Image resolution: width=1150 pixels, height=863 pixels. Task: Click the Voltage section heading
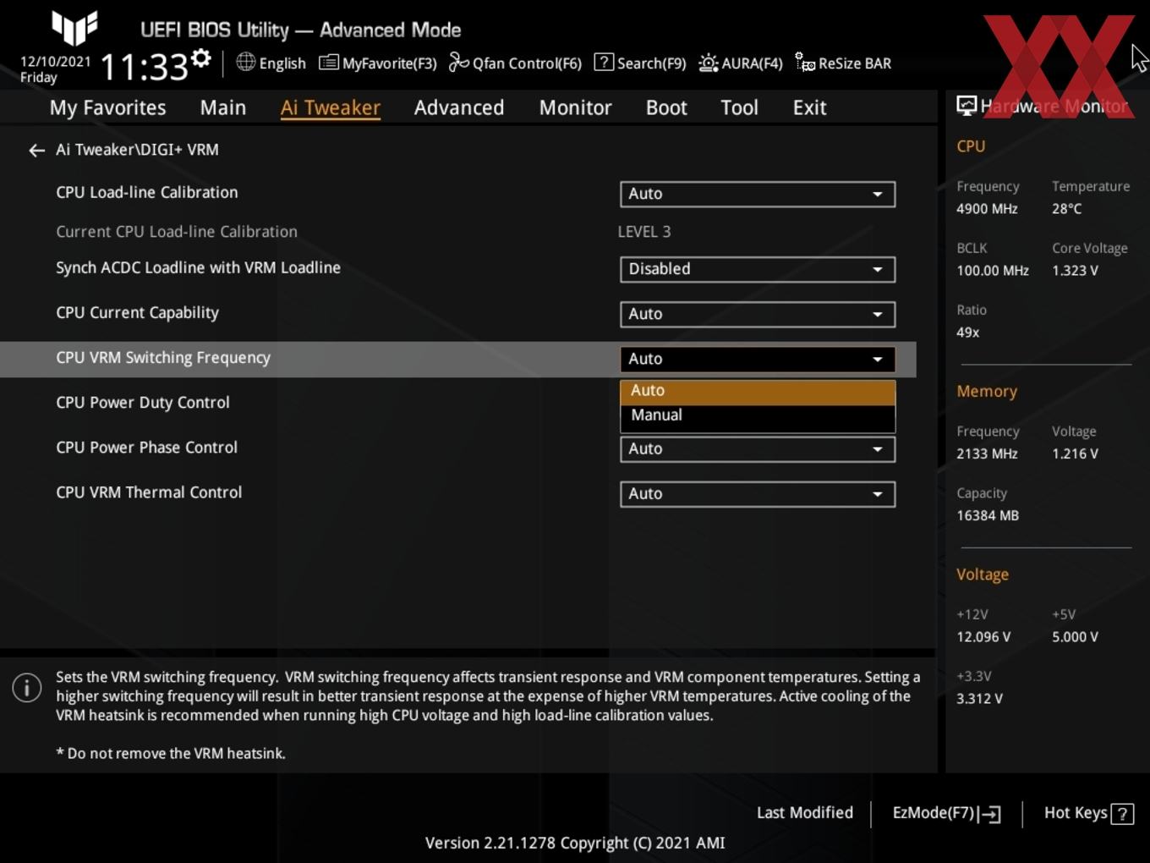[983, 574]
